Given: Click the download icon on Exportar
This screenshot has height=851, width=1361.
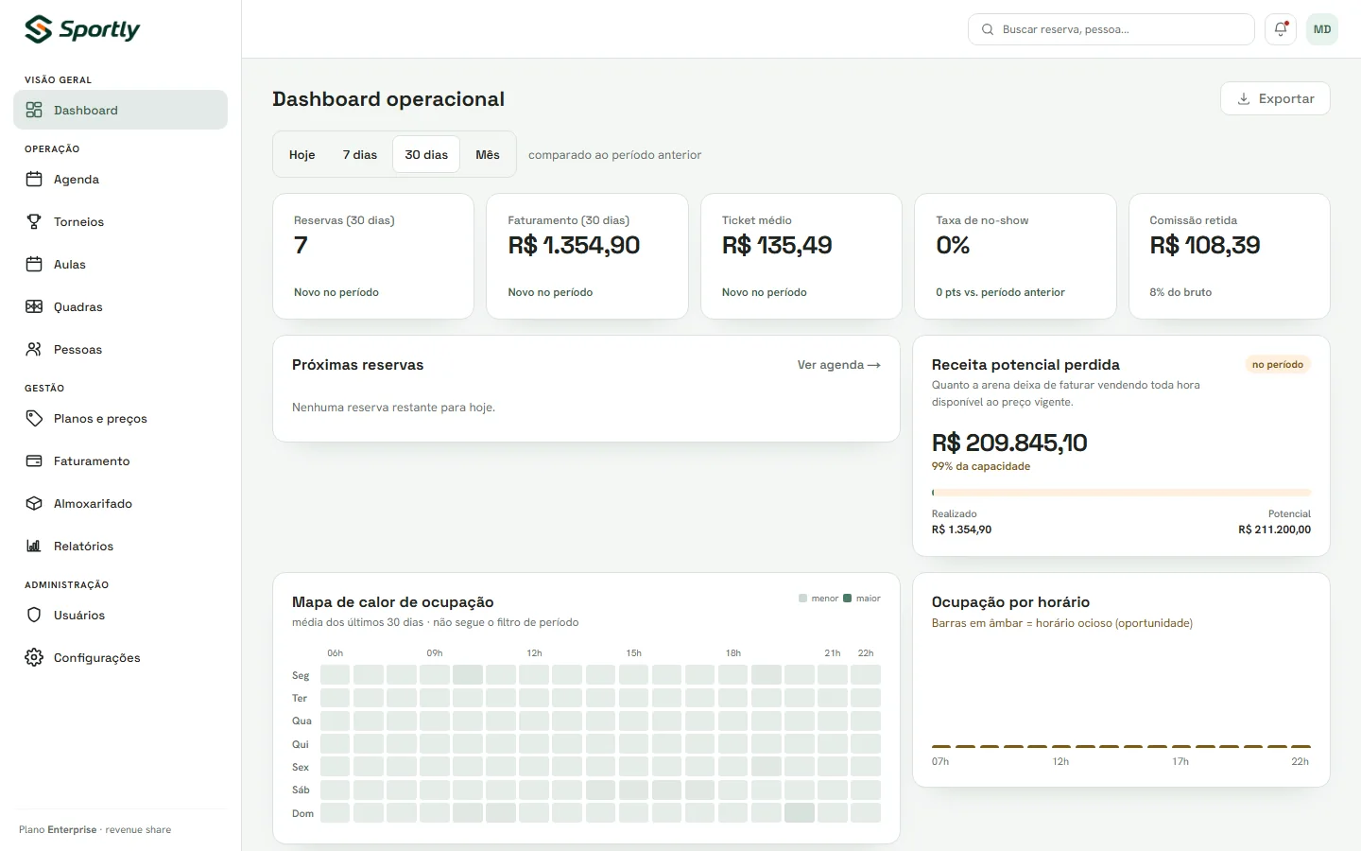Looking at the screenshot, I should coord(1244,98).
